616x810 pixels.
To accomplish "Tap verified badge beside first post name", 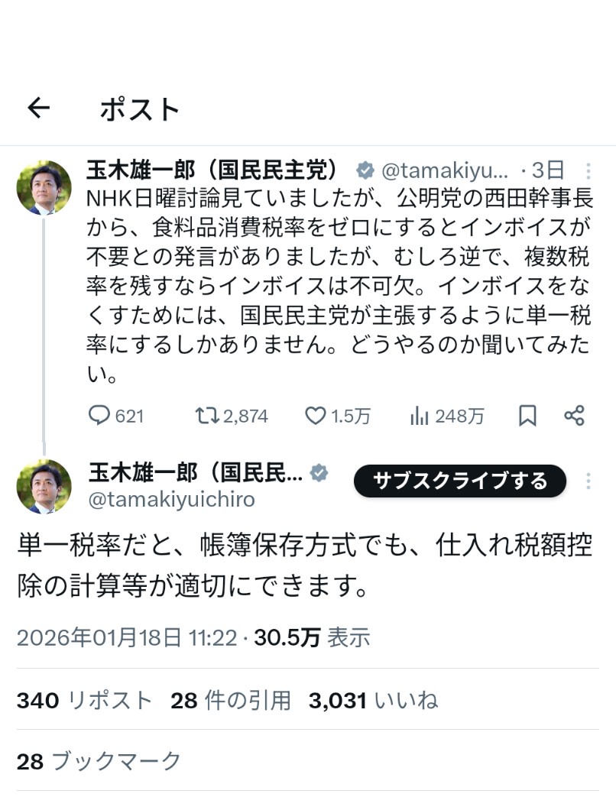I will click(365, 170).
